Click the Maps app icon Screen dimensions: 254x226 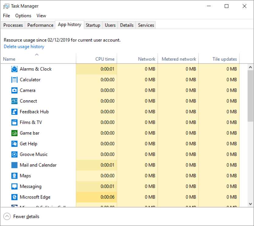[14, 176]
